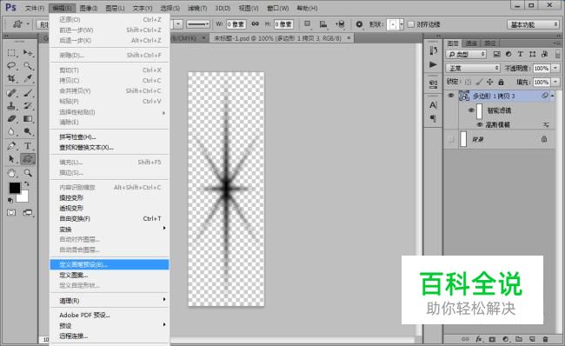Open the shape settings gear
Viewport: 565px width, 346px height.
tap(359, 24)
